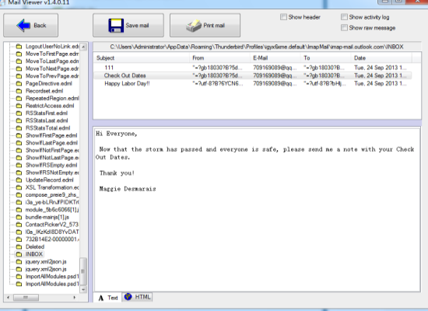428x311 pixels.
Task: Select ShowIfRSNotEmpty entry in tree
Action: 52,173
